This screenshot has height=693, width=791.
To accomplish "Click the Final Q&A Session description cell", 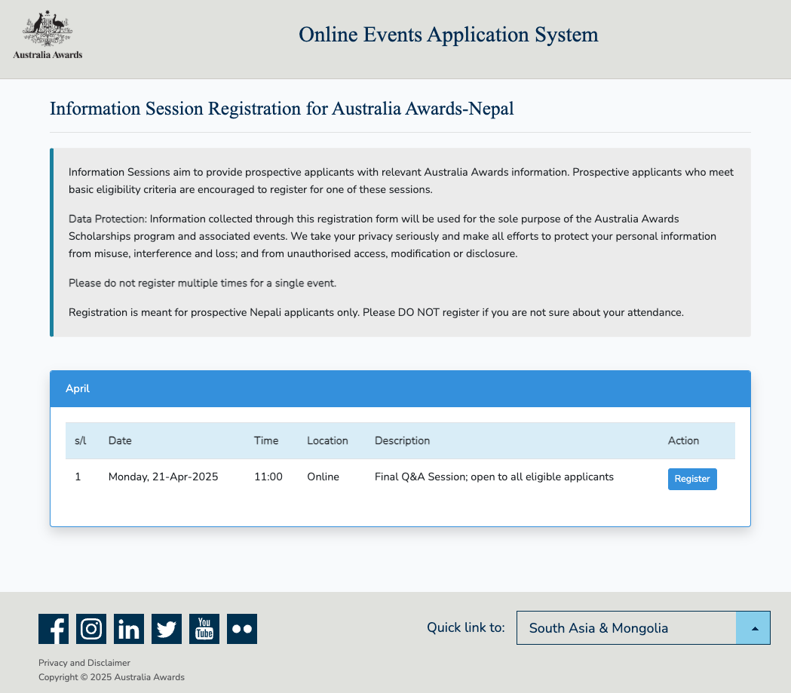I will click(495, 477).
